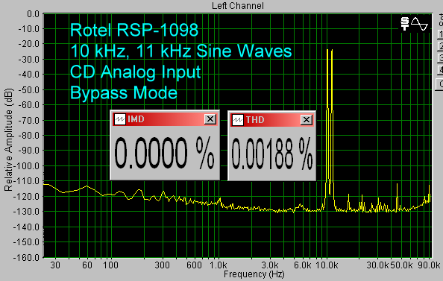Click the 300 frequency tick label
Image resolution: width=443 pixels, height=281 pixels.
coord(162,265)
